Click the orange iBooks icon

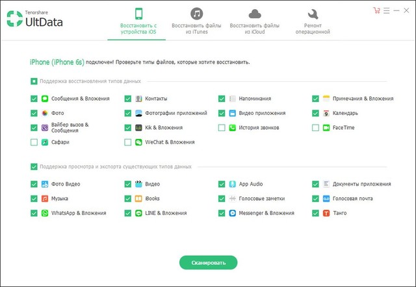pyautogui.click(x=138, y=199)
